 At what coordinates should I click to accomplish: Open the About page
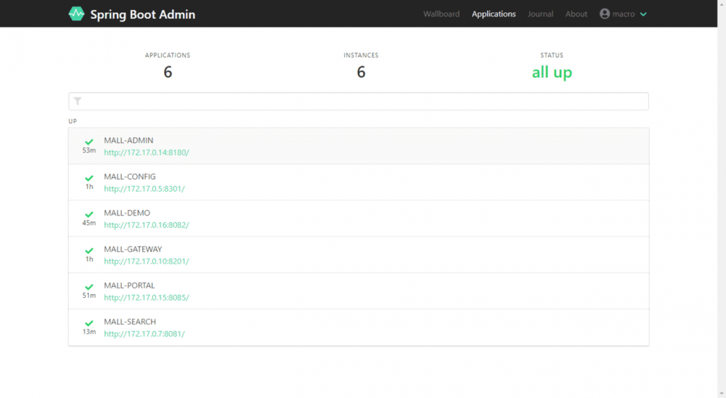pos(576,14)
